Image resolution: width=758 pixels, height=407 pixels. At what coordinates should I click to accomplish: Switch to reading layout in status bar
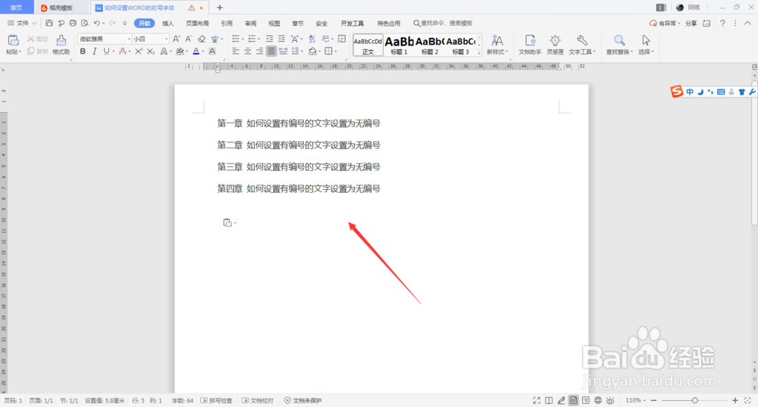click(549, 400)
